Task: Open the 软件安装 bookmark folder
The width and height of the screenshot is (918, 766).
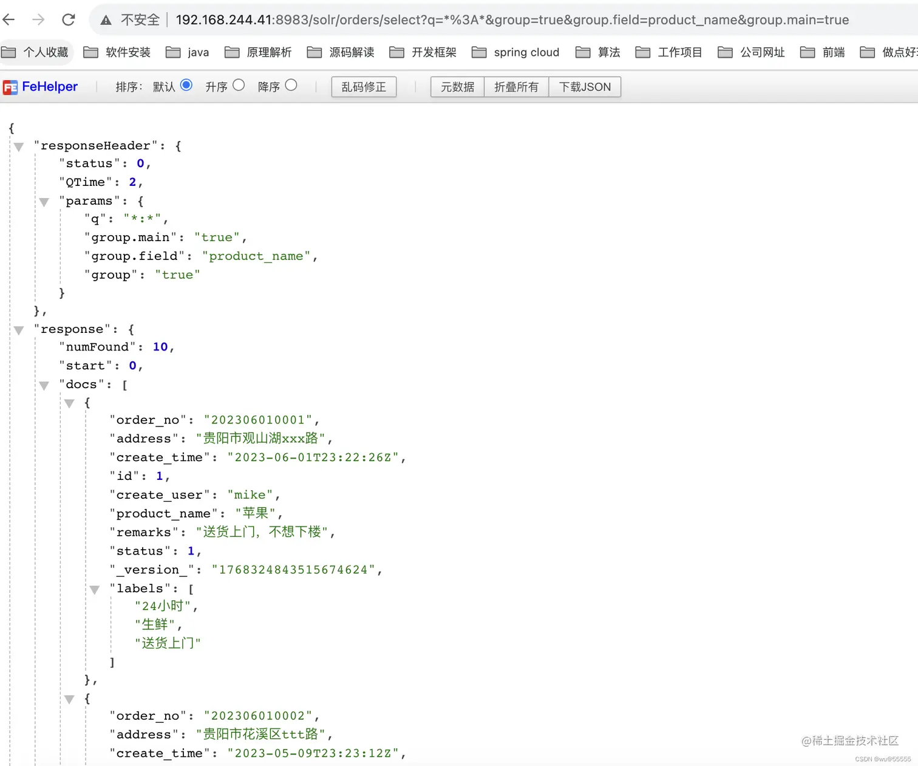Action: (x=117, y=52)
